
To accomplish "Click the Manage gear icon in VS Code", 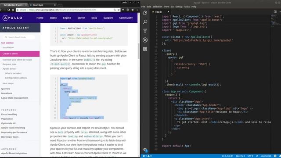I will click(x=145, y=150).
